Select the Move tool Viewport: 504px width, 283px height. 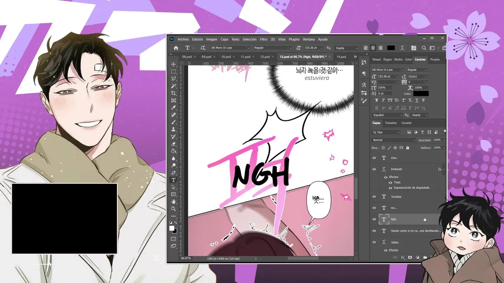click(x=173, y=64)
